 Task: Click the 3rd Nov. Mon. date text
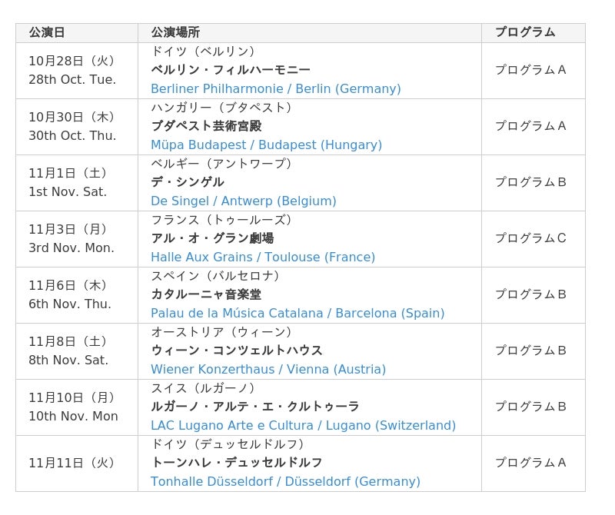pyautogui.click(x=71, y=248)
